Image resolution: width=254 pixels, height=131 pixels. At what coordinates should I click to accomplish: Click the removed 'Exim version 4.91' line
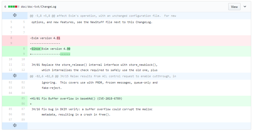pyautogui.click(x=45, y=38)
